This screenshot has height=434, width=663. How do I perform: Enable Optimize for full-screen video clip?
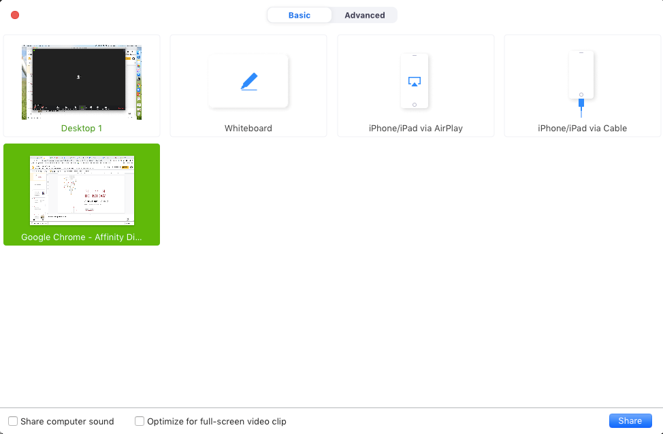[140, 421]
